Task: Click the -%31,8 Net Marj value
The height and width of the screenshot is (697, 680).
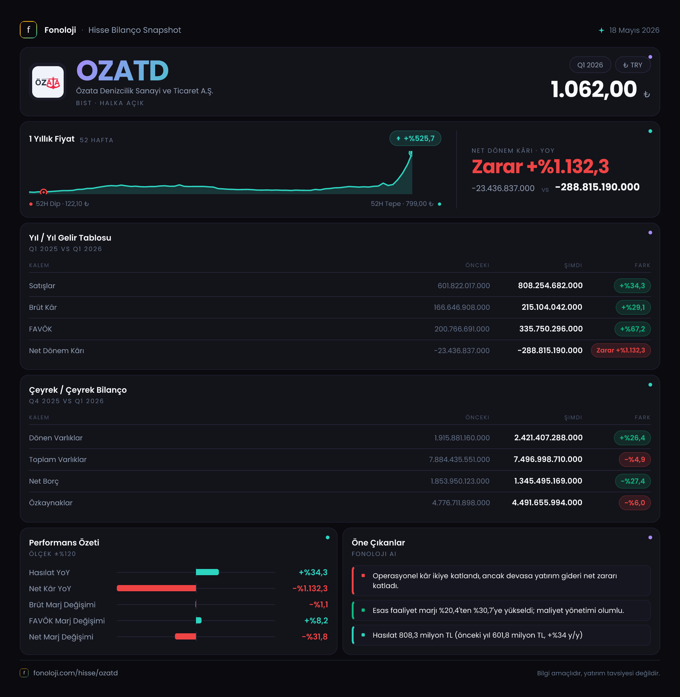Action: pos(315,637)
